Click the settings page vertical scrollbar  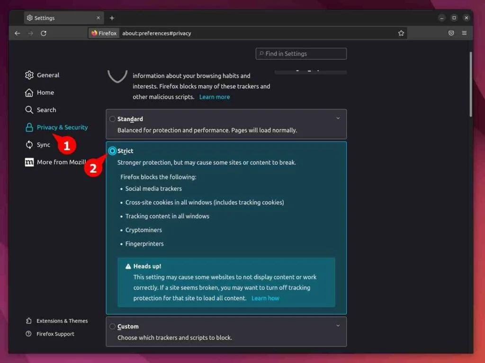pos(471,84)
